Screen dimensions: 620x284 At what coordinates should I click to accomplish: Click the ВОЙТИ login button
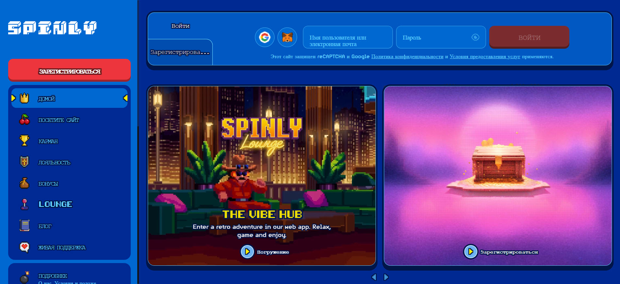(529, 37)
